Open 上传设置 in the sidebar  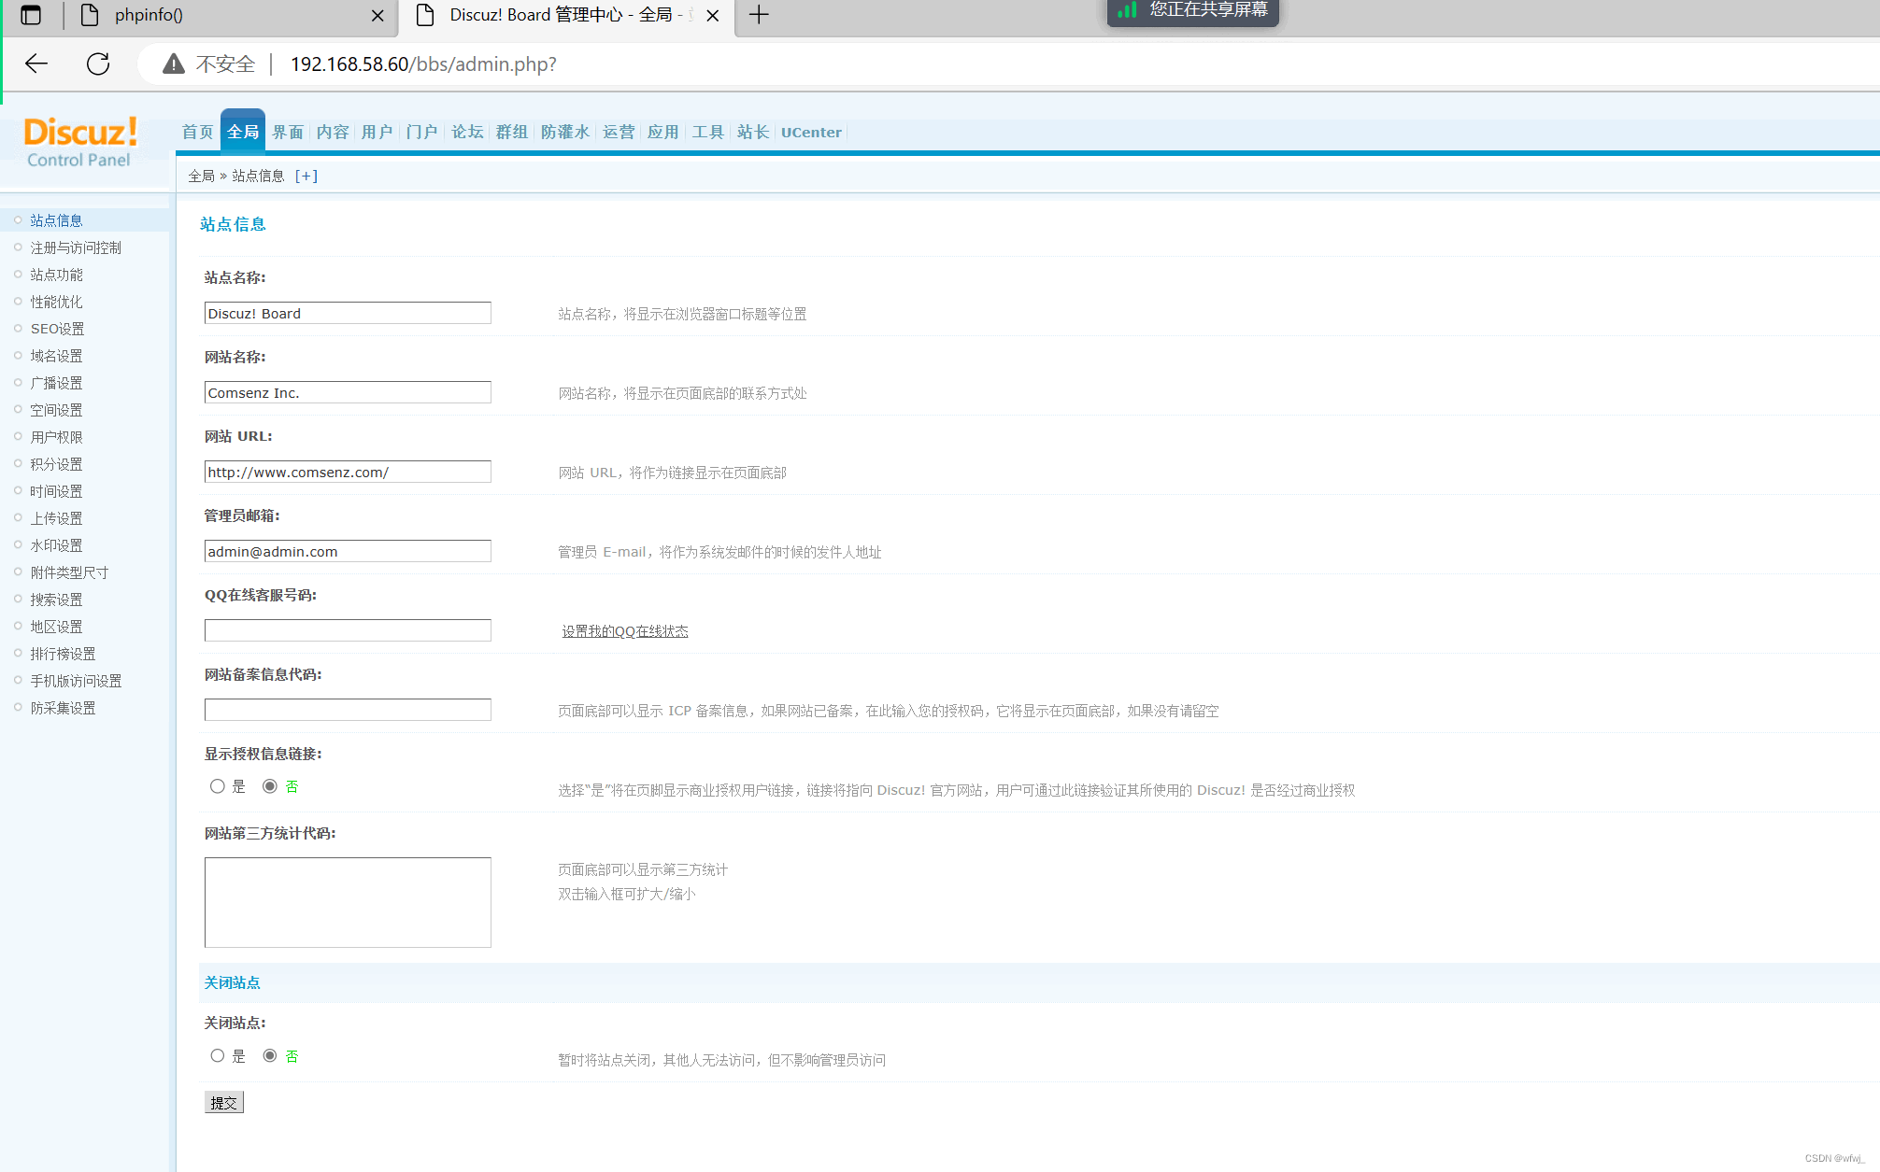[x=56, y=518]
